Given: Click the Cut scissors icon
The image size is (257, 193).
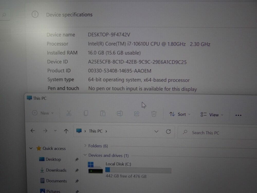Looking at the screenshot, I should pos(69,113).
